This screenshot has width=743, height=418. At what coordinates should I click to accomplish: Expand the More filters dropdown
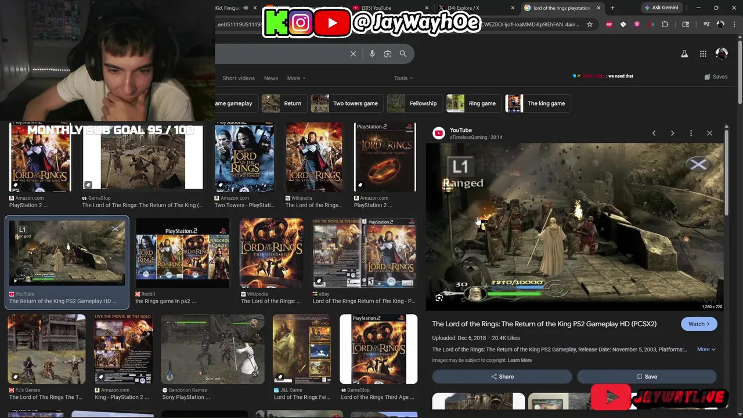tap(296, 78)
